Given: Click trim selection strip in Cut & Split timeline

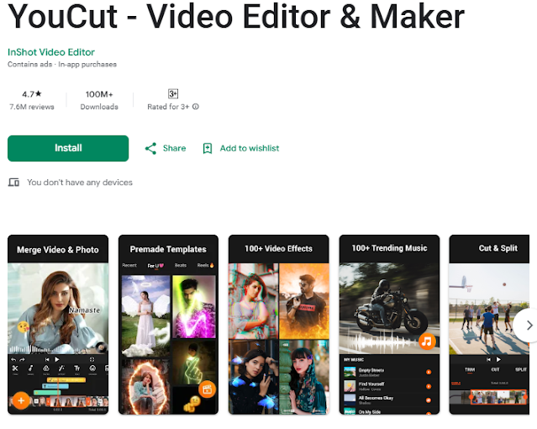Looking at the screenshot, I should [x=498, y=397].
